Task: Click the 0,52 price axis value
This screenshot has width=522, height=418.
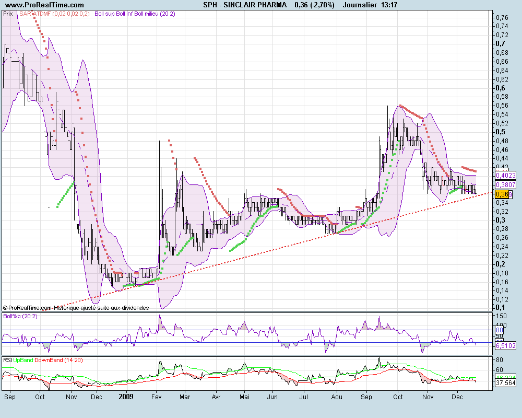Action: click(x=502, y=123)
